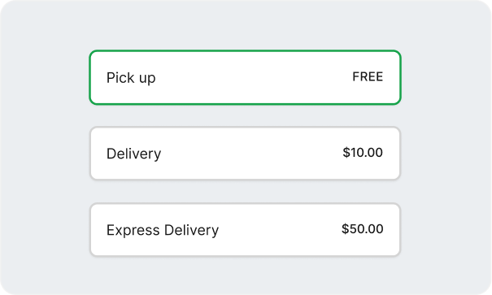This screenshot has width=492, height=295.
Task: Click the word "Express" in last option
Action: click(x=133, y=231)
